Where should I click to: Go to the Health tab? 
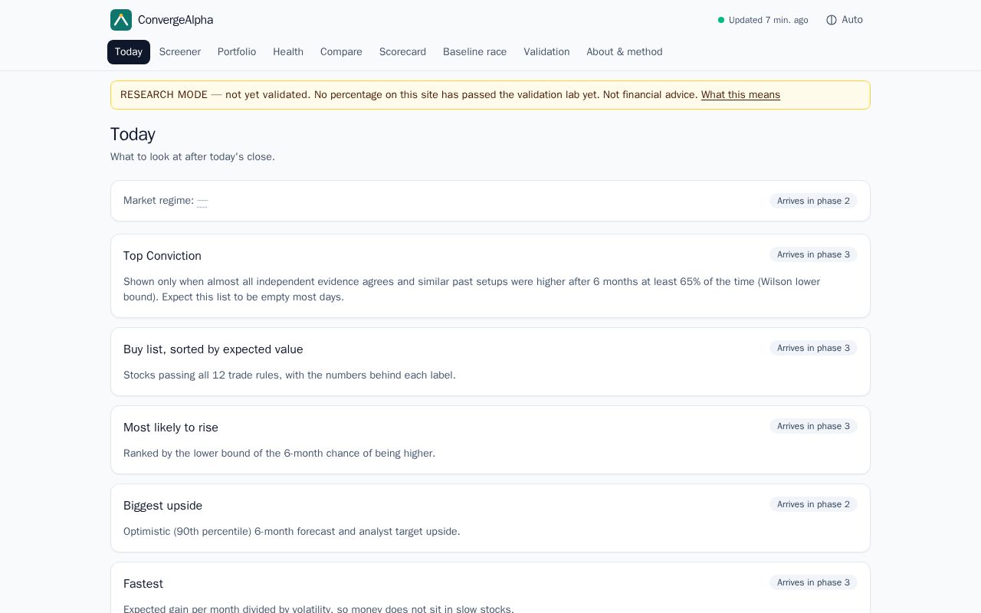[288, 52]
